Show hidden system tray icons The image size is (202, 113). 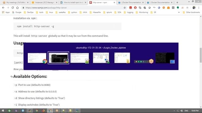174,111
